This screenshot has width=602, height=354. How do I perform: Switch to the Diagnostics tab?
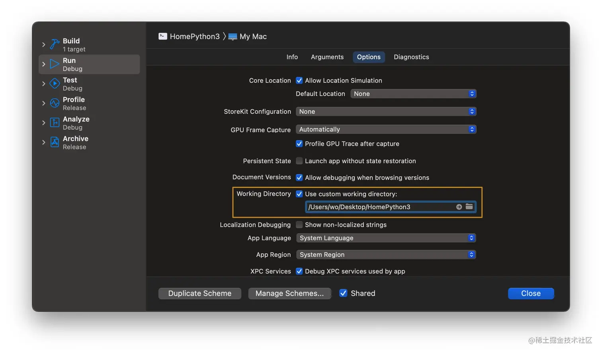[411, 57]
